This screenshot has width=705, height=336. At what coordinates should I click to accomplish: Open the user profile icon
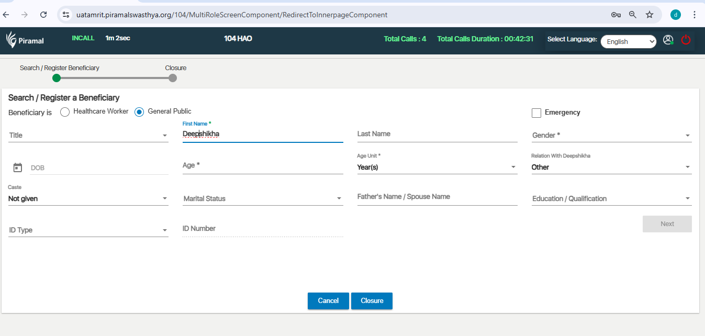(x=668, y=40)
